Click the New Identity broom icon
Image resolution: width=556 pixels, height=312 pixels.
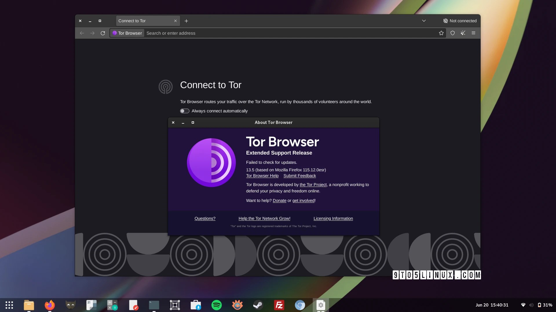pos(463,33)
